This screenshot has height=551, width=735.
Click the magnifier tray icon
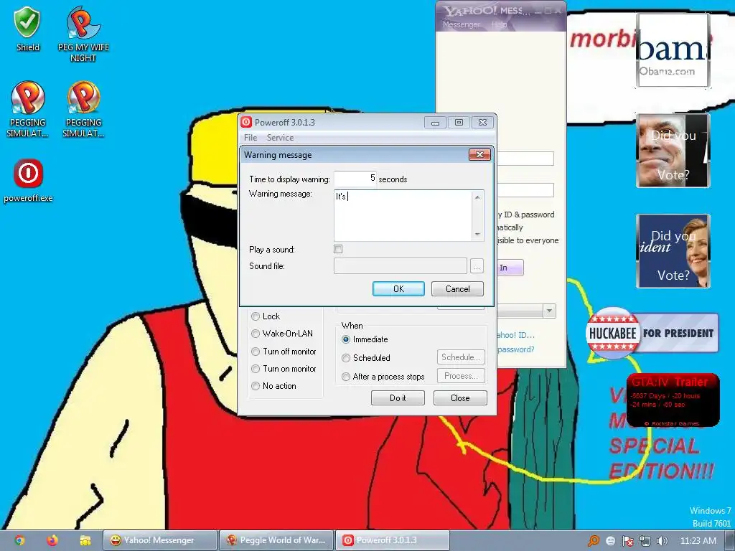point(594,541)
